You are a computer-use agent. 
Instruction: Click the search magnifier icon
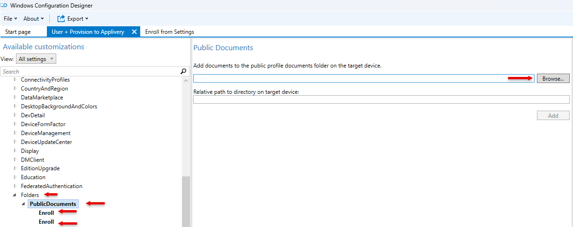[x=183, y=72]
